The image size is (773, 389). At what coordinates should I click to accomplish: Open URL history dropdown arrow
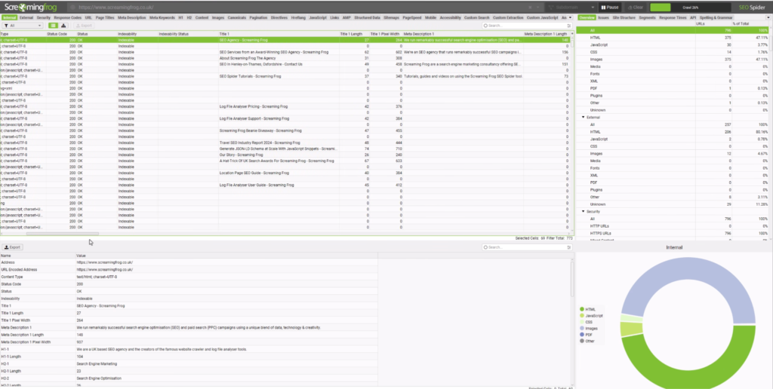point(537,8)
